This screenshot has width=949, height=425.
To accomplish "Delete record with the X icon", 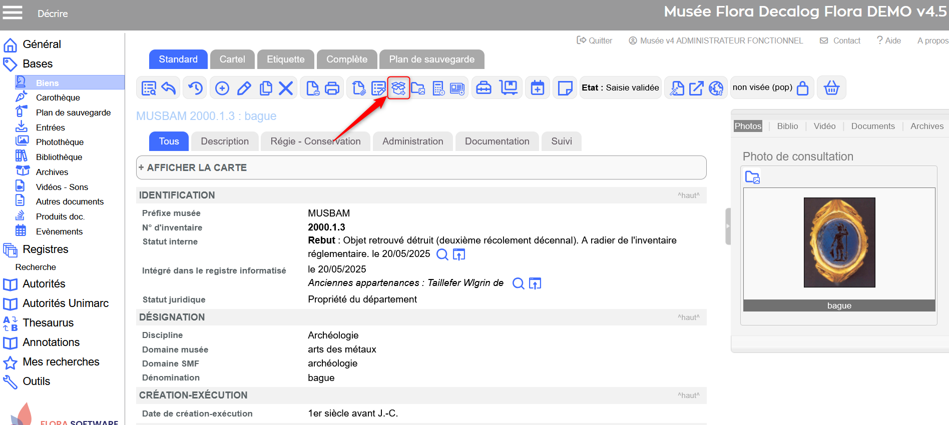I will click(x=286, y=88).
